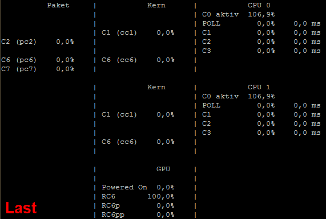326x219 pixels.
Task: Select the C6 (pc6) package row
Action: tap(38, 60)
